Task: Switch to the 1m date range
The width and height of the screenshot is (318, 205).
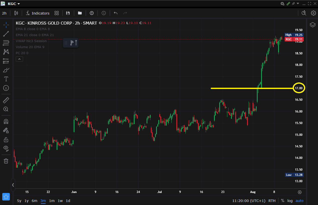Action: [52, 201]
